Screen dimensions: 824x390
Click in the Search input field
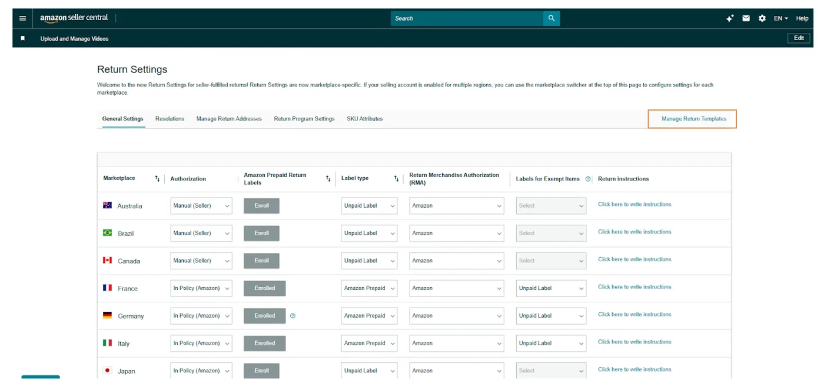[x=466, y=18]
